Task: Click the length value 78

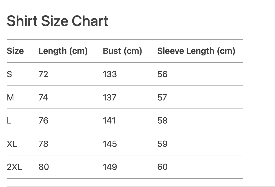Action: tap(43, 144)
